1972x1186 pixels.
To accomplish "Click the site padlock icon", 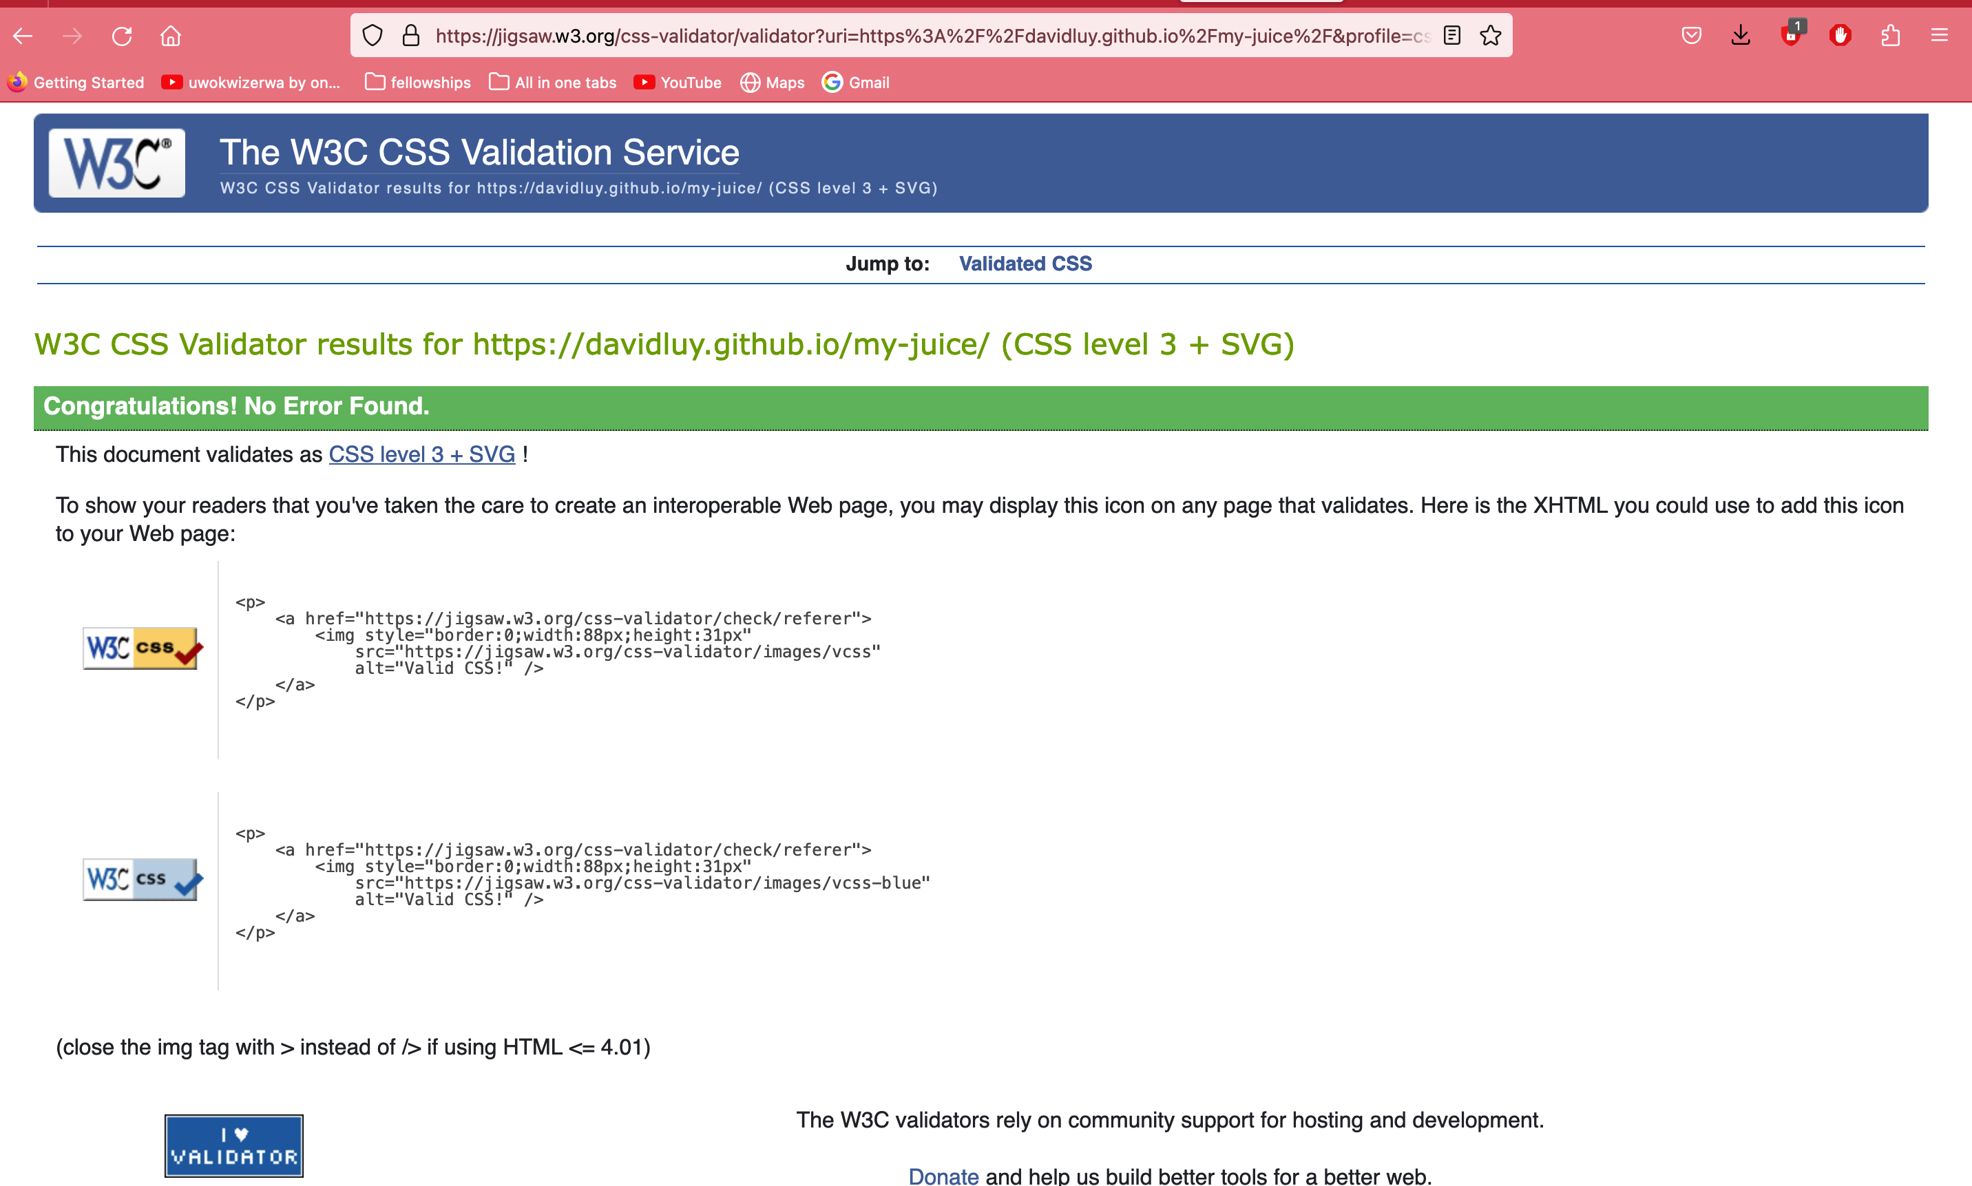I will (x=411, y=36).
